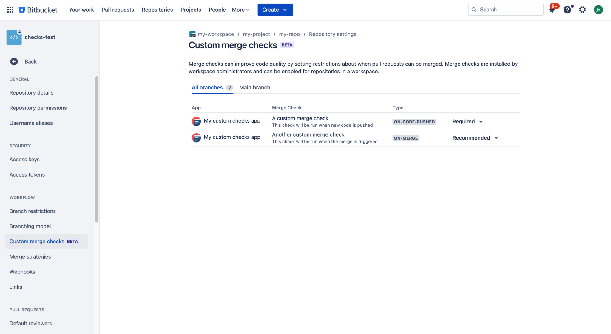
Task: Click the sidebar vertical scrollbar
Action: tap(97, 149)
